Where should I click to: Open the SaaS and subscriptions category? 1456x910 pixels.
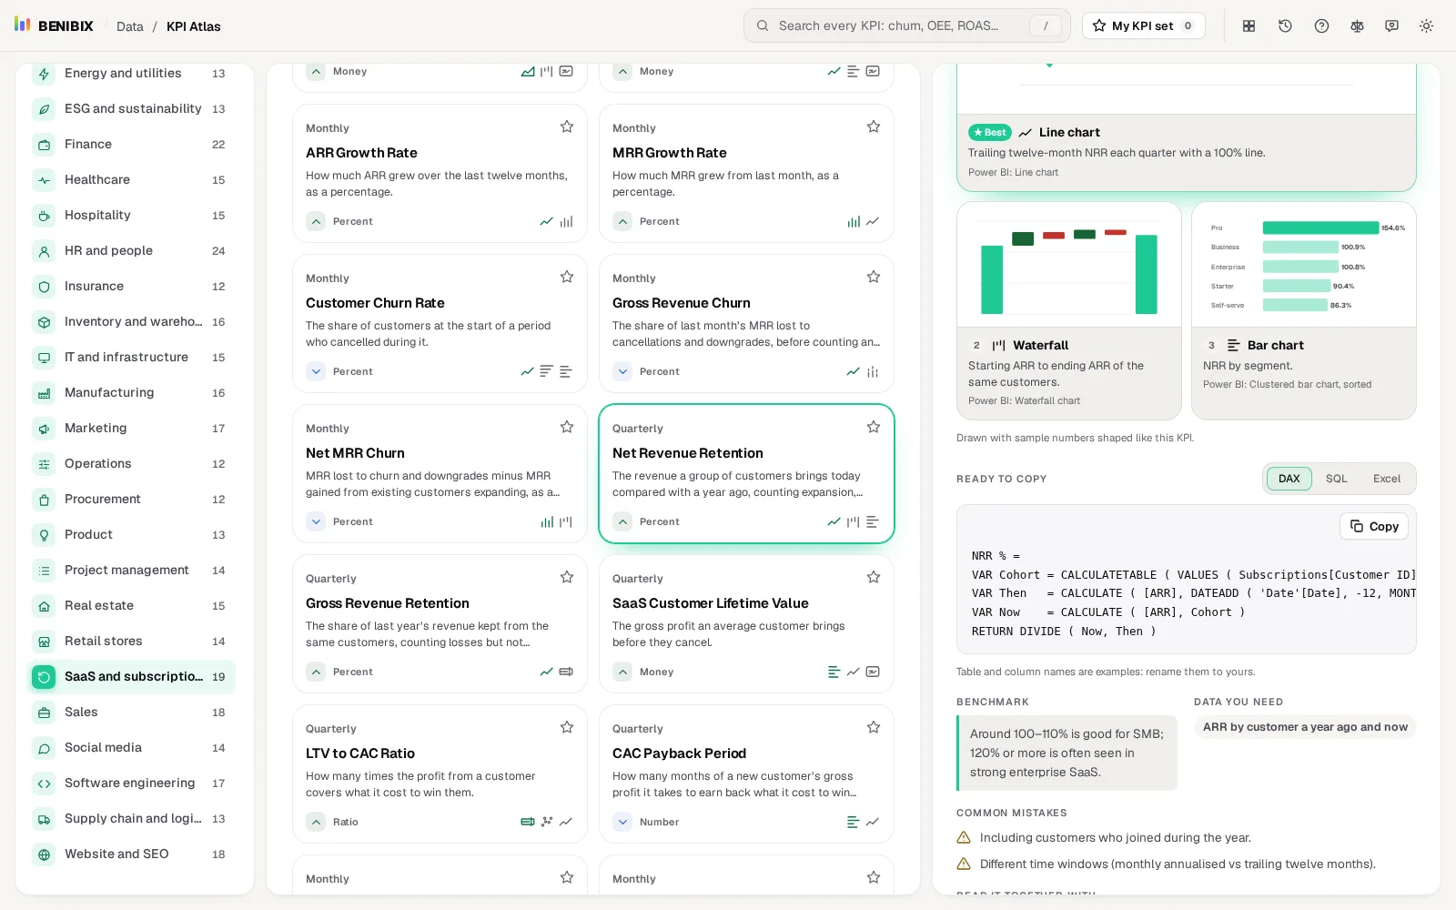click(131, 676)
